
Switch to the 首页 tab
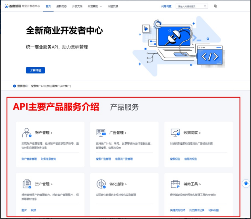coord(48,6)
